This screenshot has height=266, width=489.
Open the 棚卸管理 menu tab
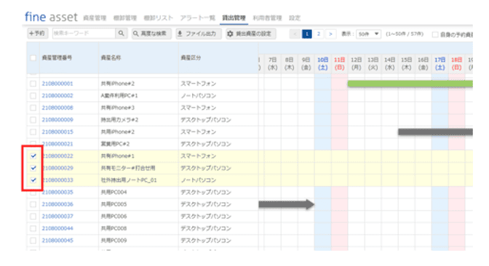coord(125,18)
